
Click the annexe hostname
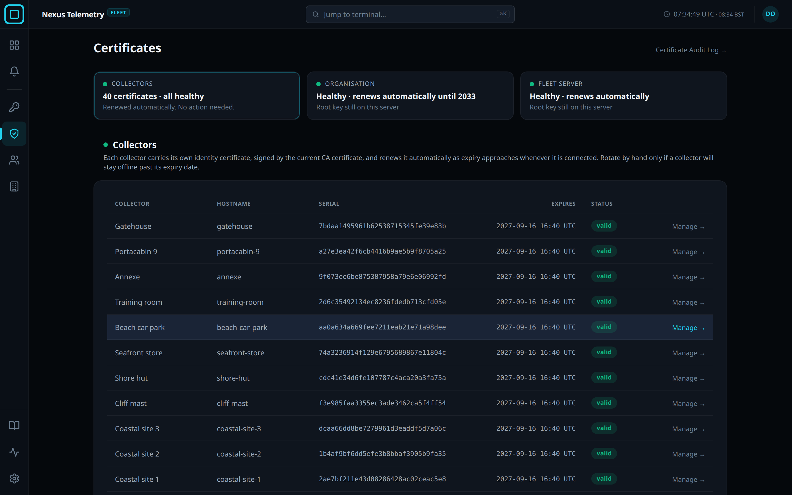point(229,277)
